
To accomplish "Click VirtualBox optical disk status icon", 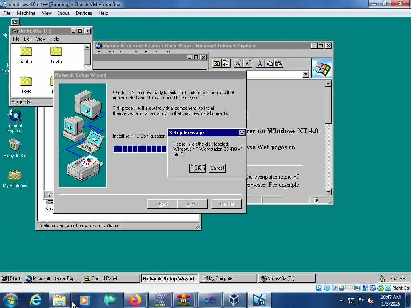I will [327, 288].
